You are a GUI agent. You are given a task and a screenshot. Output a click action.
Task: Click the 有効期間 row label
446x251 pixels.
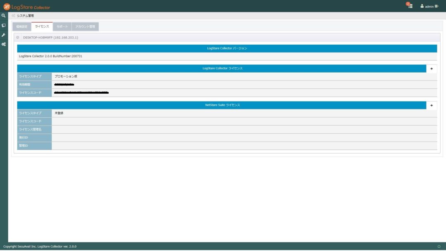34,85
